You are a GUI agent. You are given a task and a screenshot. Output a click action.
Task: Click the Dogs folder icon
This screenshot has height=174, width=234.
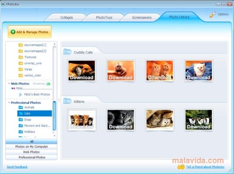point(21,120)
